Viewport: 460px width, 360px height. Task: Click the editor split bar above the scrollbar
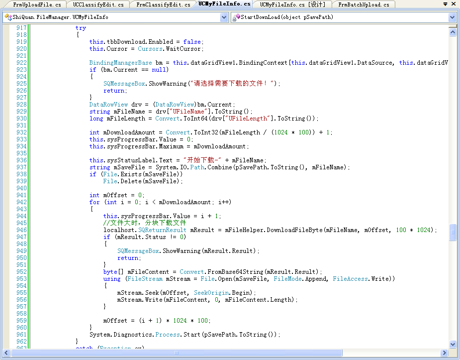click(x=453, y=26)
